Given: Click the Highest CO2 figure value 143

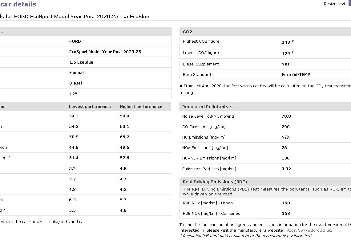Looking at the screenshot, I should coord(286,42).
